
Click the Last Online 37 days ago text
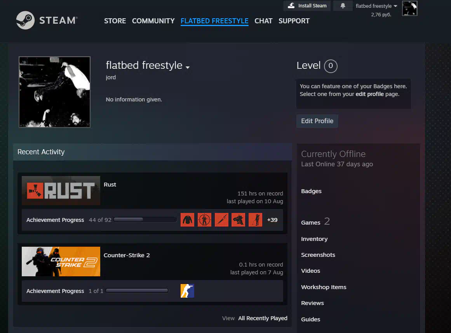point(337,164)
